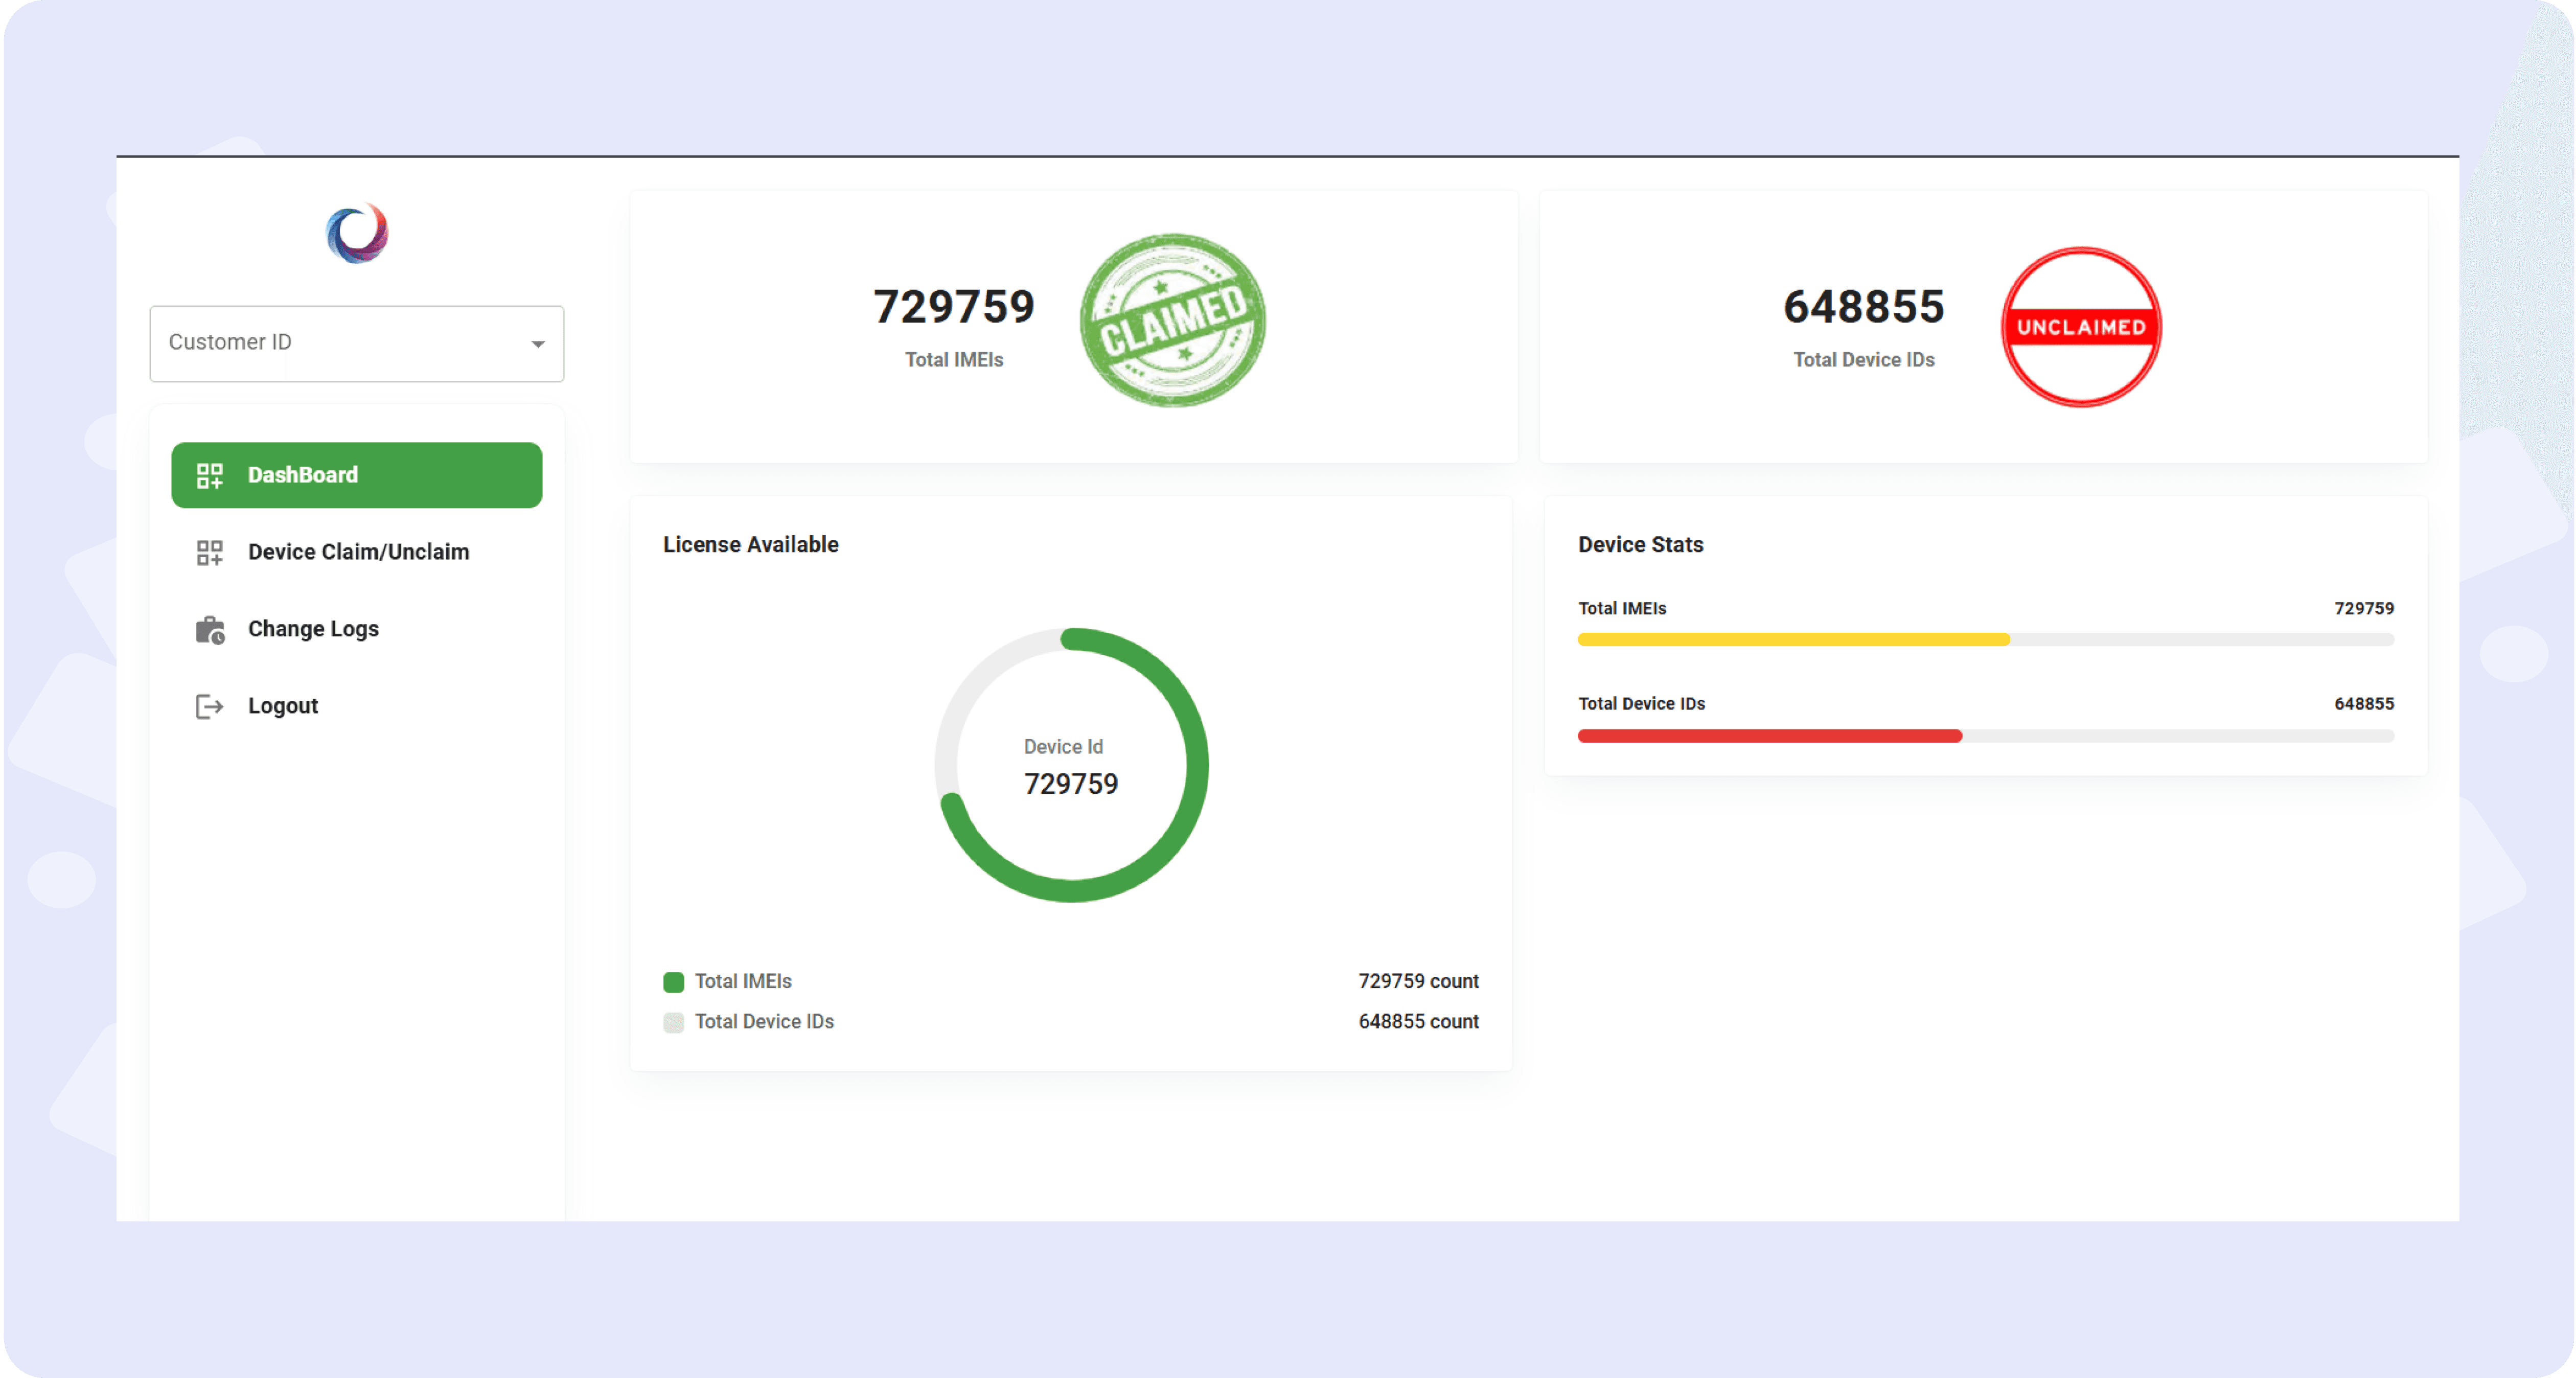Click the swirl app logo
This screenshot has height=1378, width=2576.
tap(357, 234)
